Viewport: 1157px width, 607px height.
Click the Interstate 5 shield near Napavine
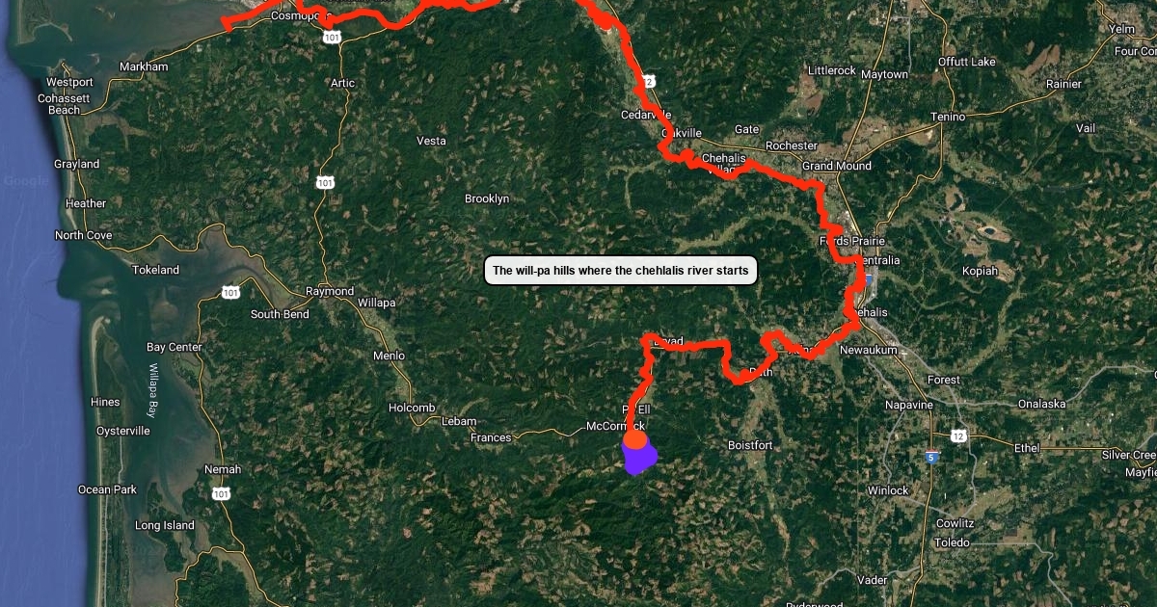[x=931, y=457]
